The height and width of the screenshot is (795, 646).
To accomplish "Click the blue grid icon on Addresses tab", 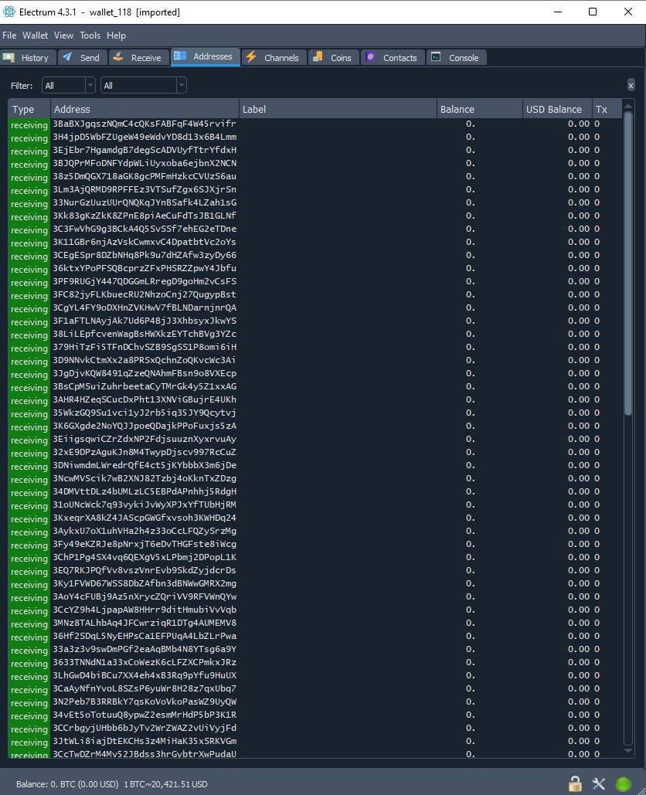I will coord(182,56).
